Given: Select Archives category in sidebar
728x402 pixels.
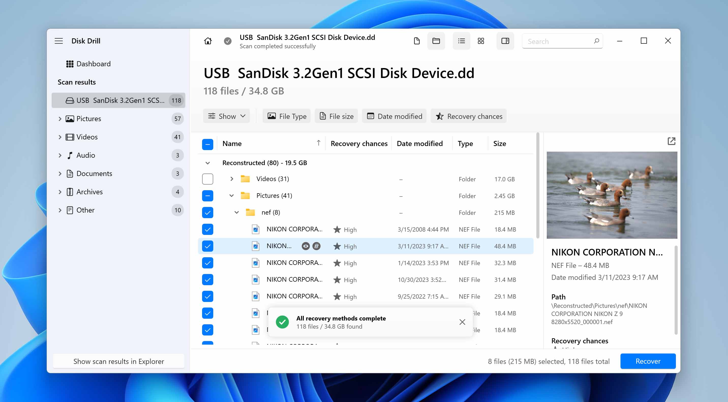Looking at the screenshot, I should tap(118, 192).
